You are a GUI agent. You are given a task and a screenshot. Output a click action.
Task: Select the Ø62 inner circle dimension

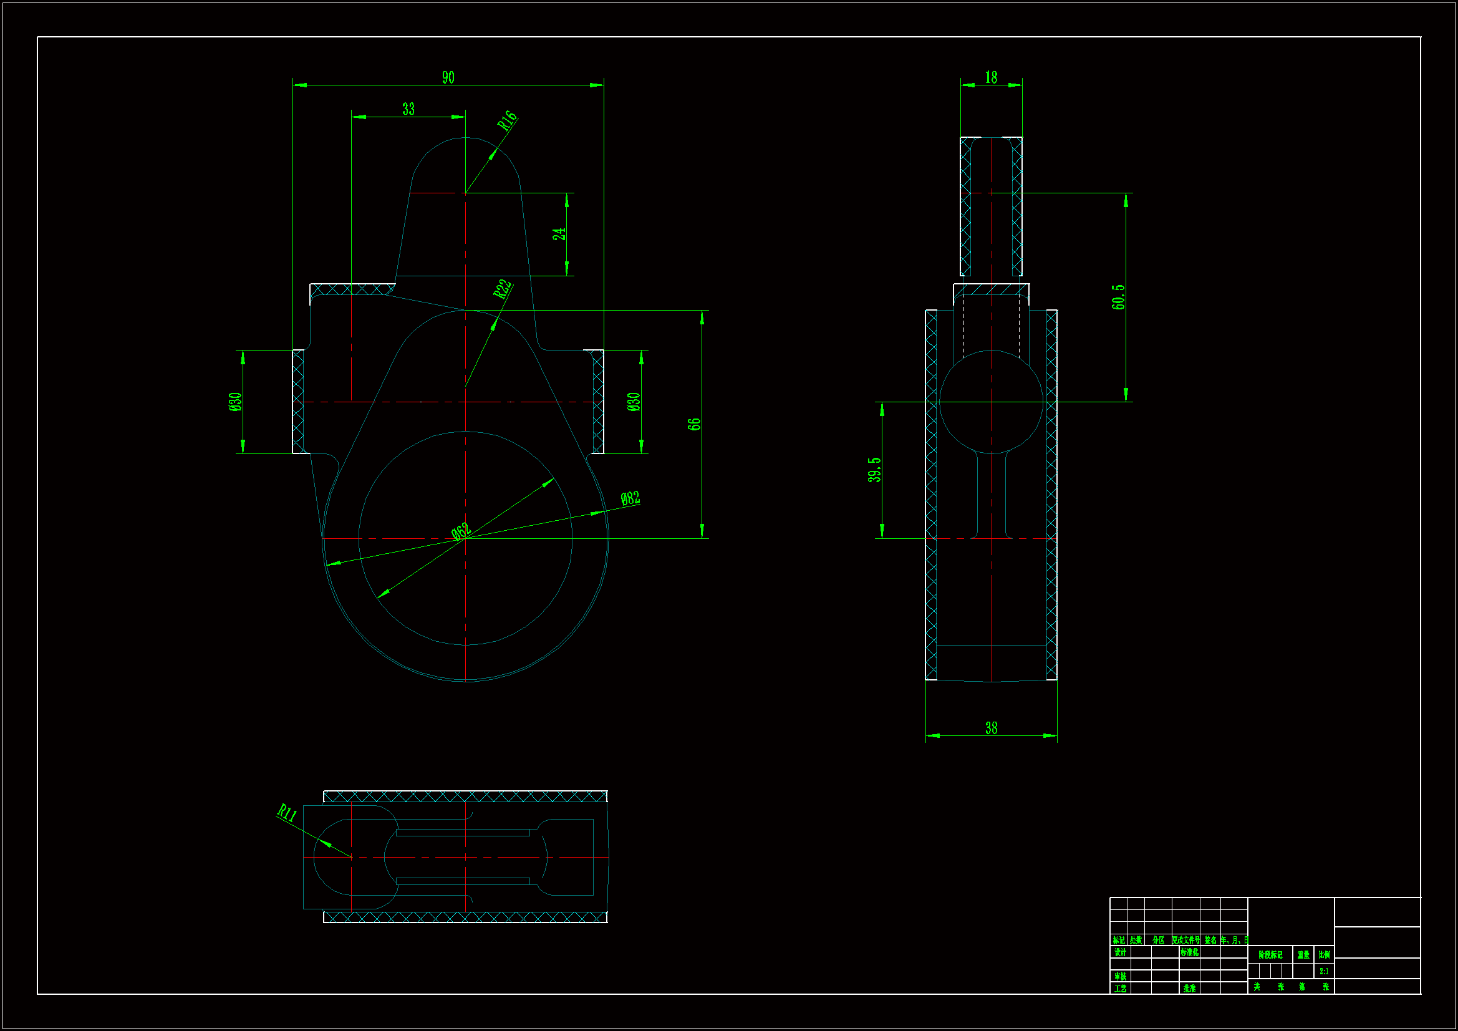[461, 530]
